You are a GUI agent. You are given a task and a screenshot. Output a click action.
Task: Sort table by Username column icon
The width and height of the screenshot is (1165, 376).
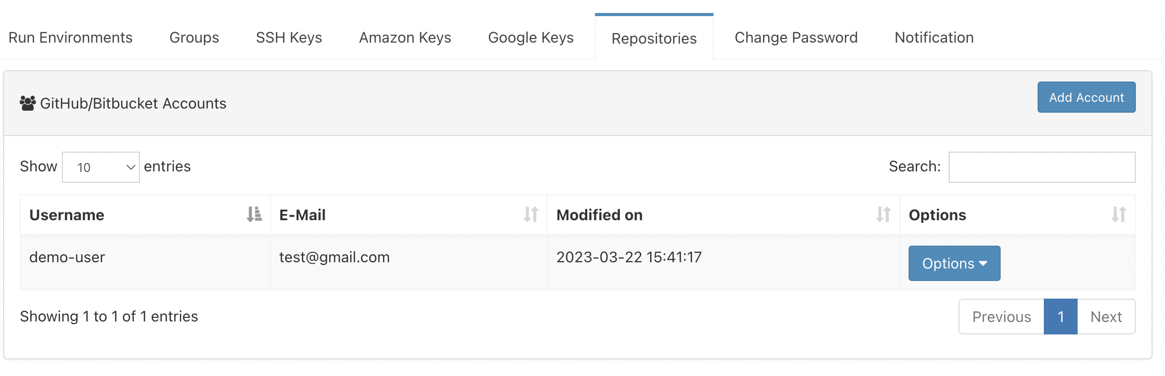pos(254,214)
